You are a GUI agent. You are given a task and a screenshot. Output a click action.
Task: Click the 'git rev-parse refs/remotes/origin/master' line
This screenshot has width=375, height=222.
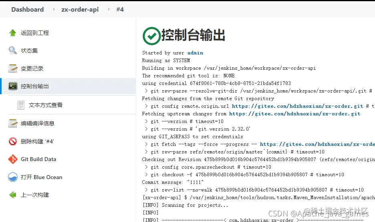(235, 152)
